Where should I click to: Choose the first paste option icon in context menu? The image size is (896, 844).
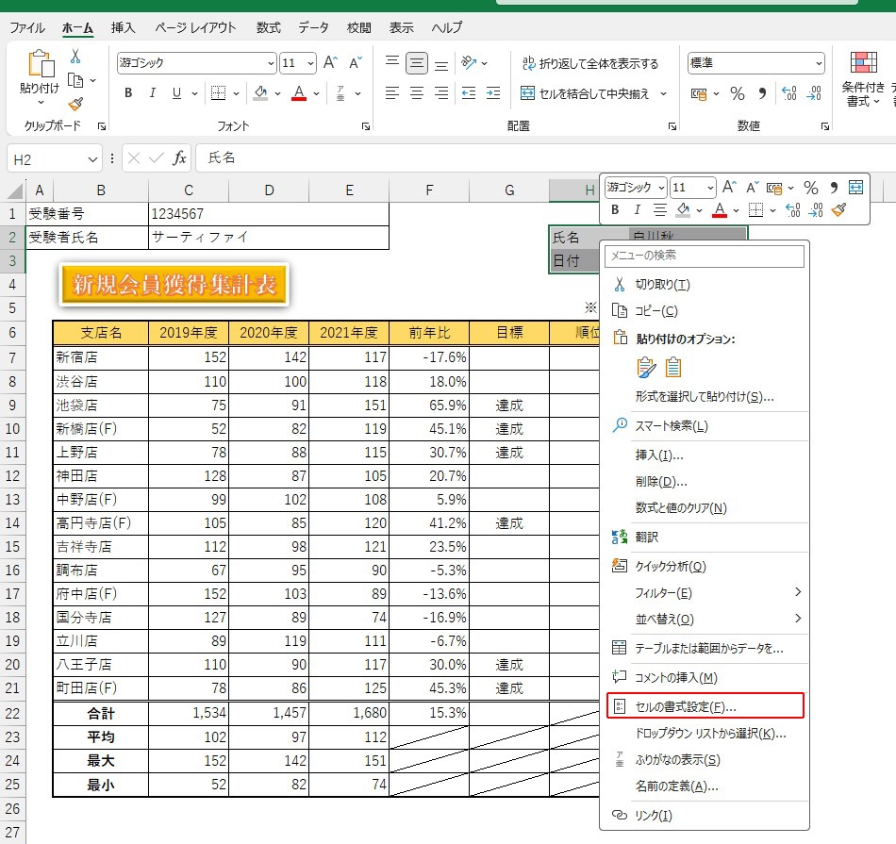tap(646, 368)
